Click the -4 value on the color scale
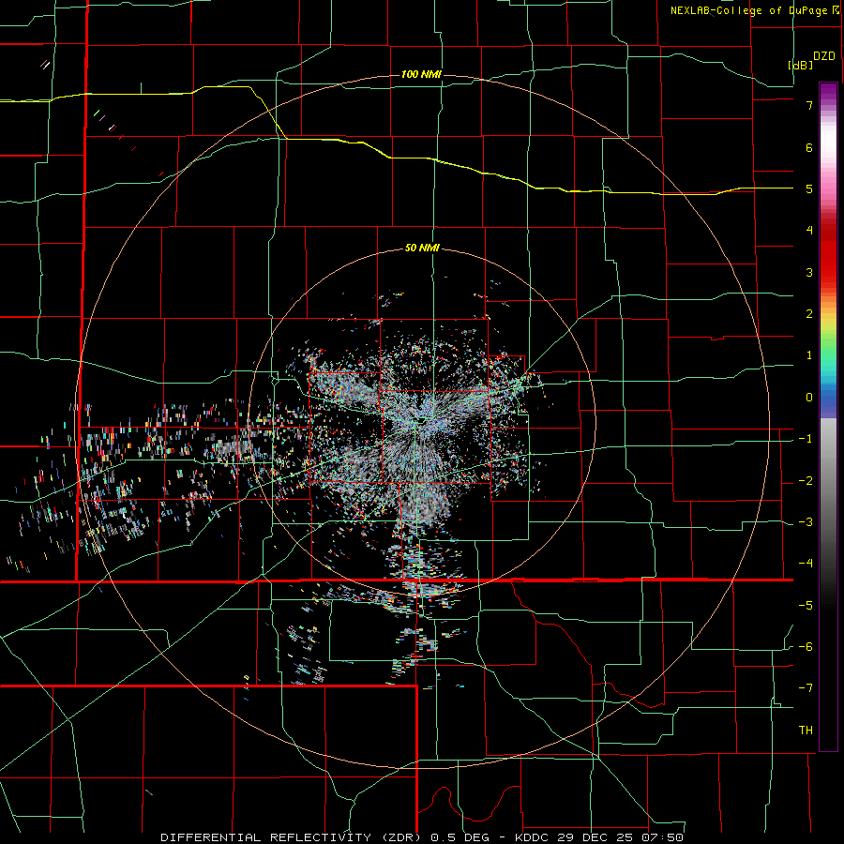This screenshot has height=844, width=844. 806,564
